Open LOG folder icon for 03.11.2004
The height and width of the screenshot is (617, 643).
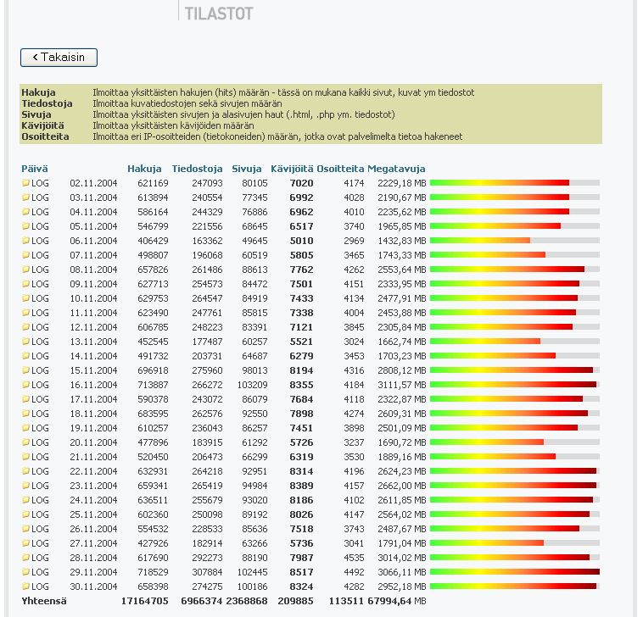(25, 197)
